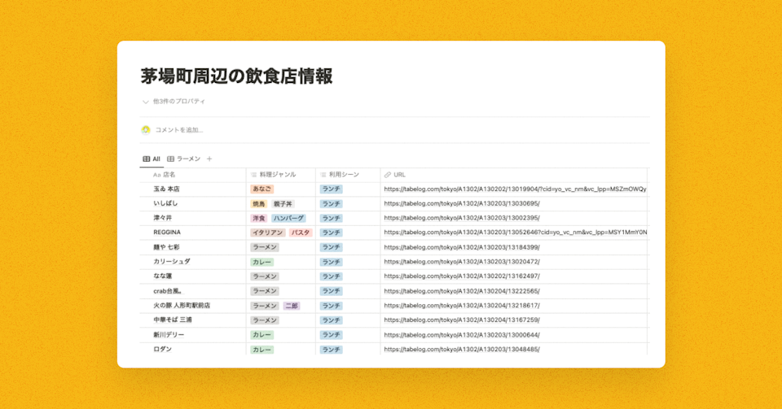The width and height of the screenshot is (782, 409).
Task: Open the 中華そば 三浦 shop entry
Action: [x=173, y=320]
